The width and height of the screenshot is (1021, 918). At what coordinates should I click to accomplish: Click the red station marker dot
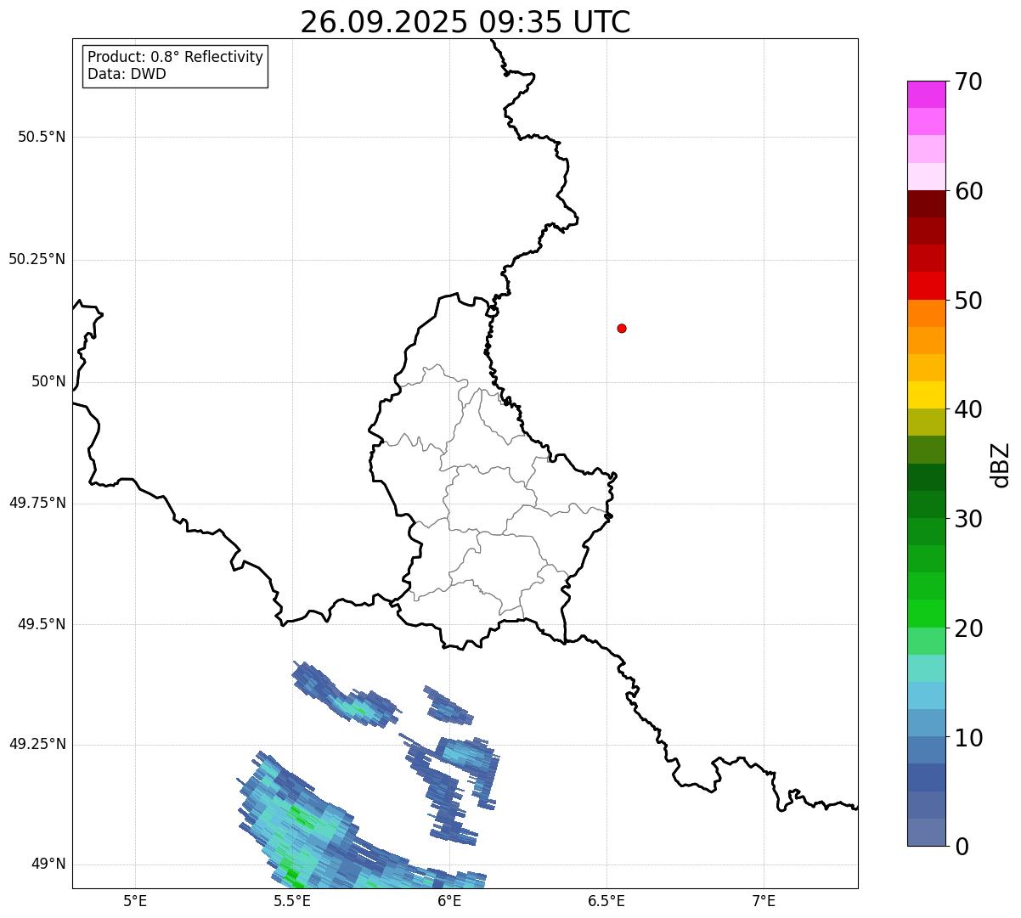[622, 328]
